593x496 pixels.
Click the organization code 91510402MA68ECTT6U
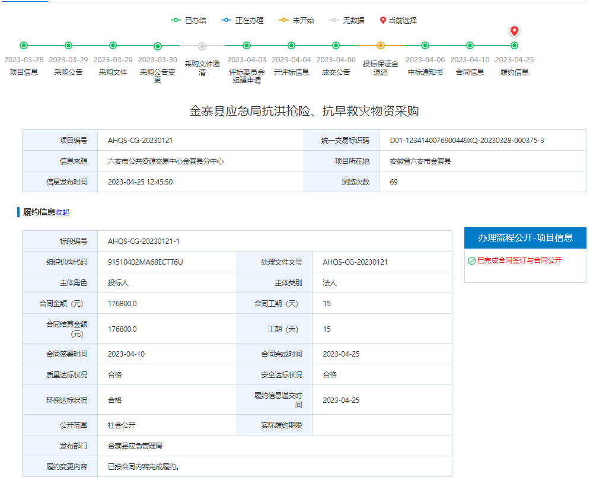(x=145, y=262)
